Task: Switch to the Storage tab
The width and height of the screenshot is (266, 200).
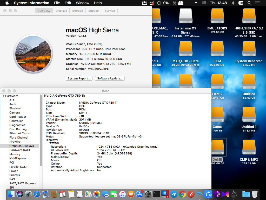Action: click(77, 11)
